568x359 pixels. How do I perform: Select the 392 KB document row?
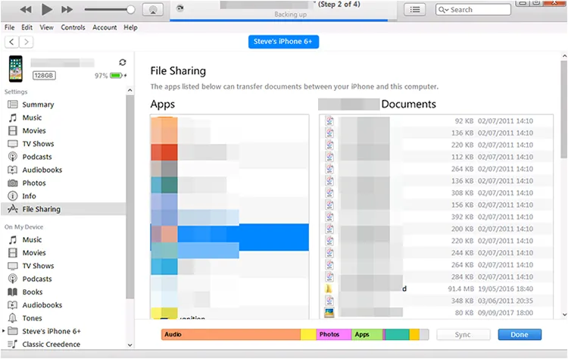pos(436,217)
